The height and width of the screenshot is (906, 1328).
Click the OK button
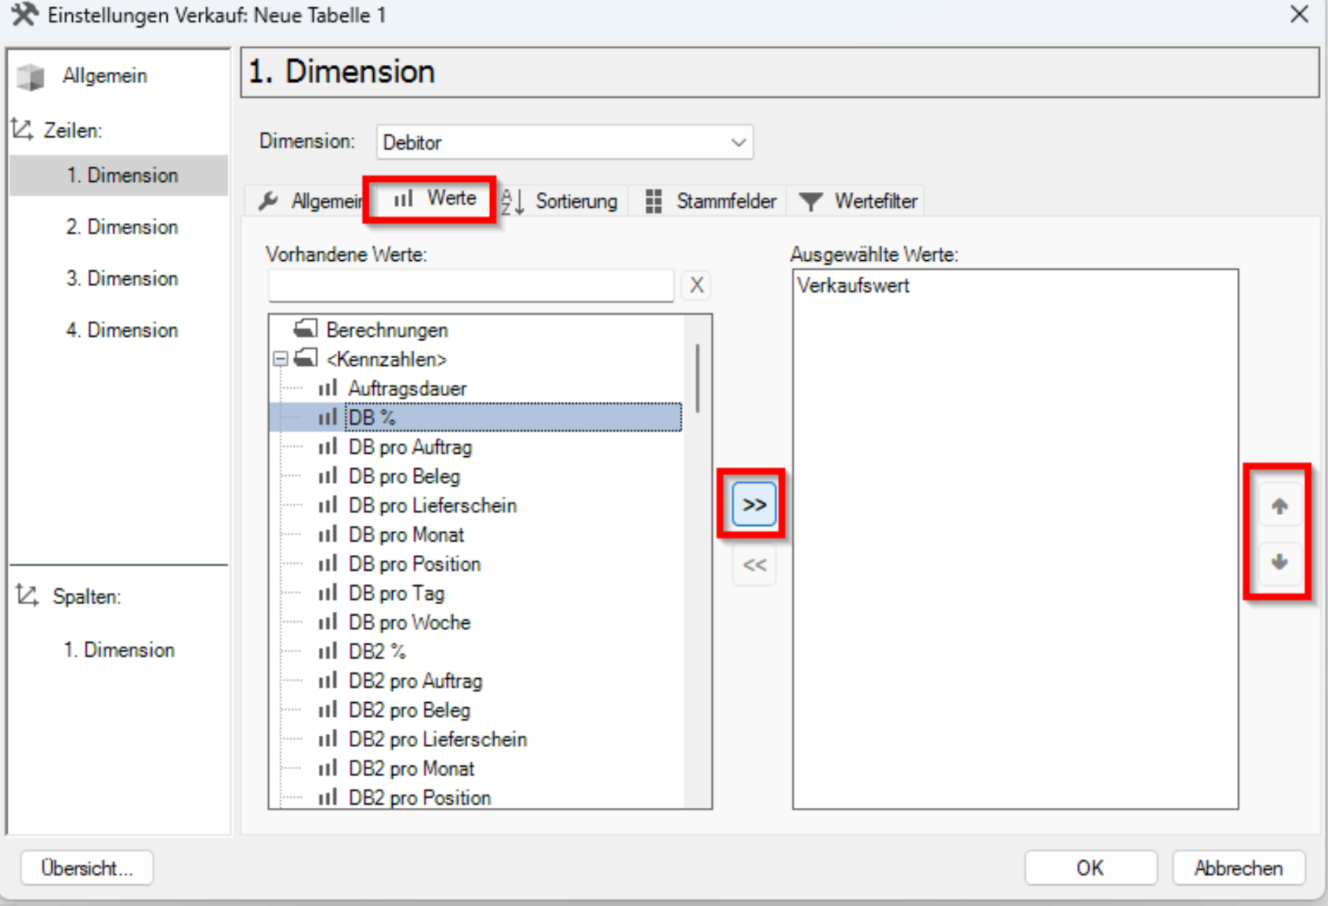(1090, 868)
